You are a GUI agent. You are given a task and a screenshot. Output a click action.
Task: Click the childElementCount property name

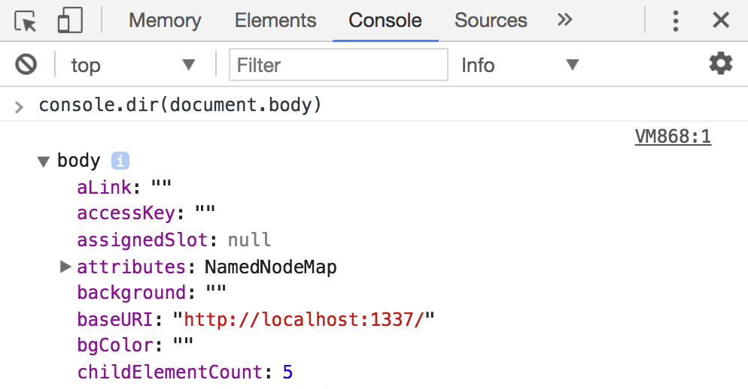tap(170, 372)
